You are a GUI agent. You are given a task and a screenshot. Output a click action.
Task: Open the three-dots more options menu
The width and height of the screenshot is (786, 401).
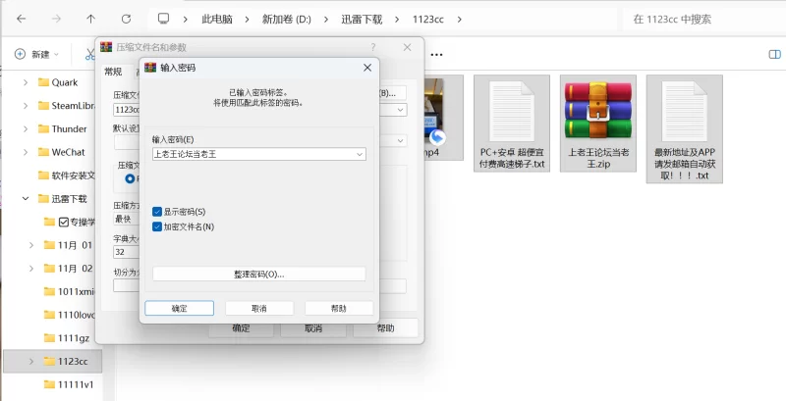[436, 55]
